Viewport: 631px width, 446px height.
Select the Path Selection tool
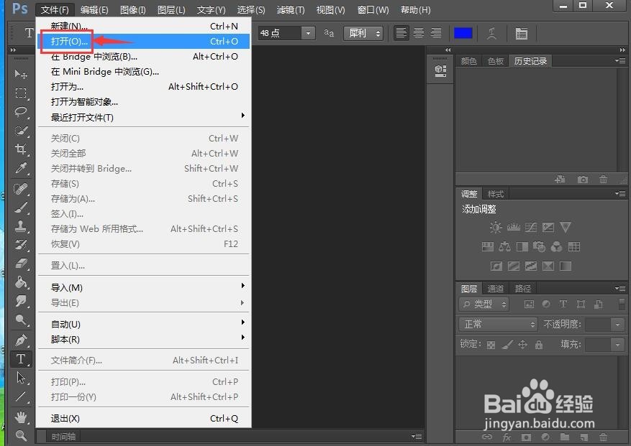[x=21, y=378]
